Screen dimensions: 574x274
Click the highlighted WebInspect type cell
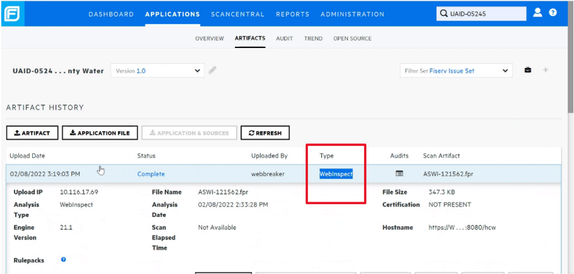pos(336,174)
